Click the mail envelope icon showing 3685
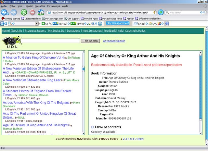 point(136,24)
